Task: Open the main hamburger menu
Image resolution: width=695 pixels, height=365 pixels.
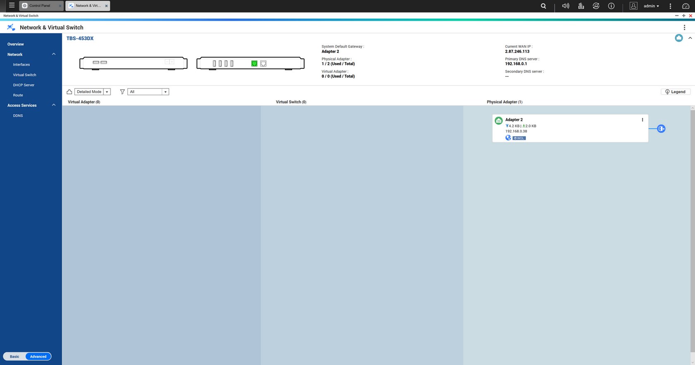Action: pyautogui.click(x=12, y=5)
